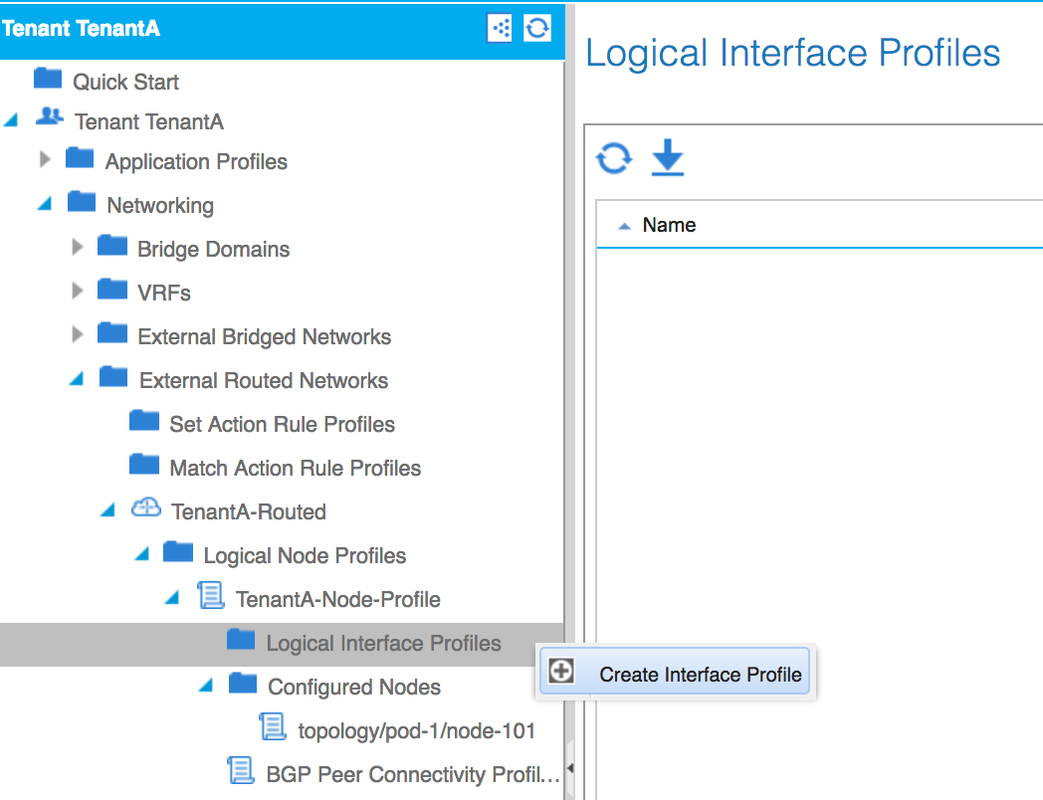Click the External Routed Networks folder icon

(113, 376)
